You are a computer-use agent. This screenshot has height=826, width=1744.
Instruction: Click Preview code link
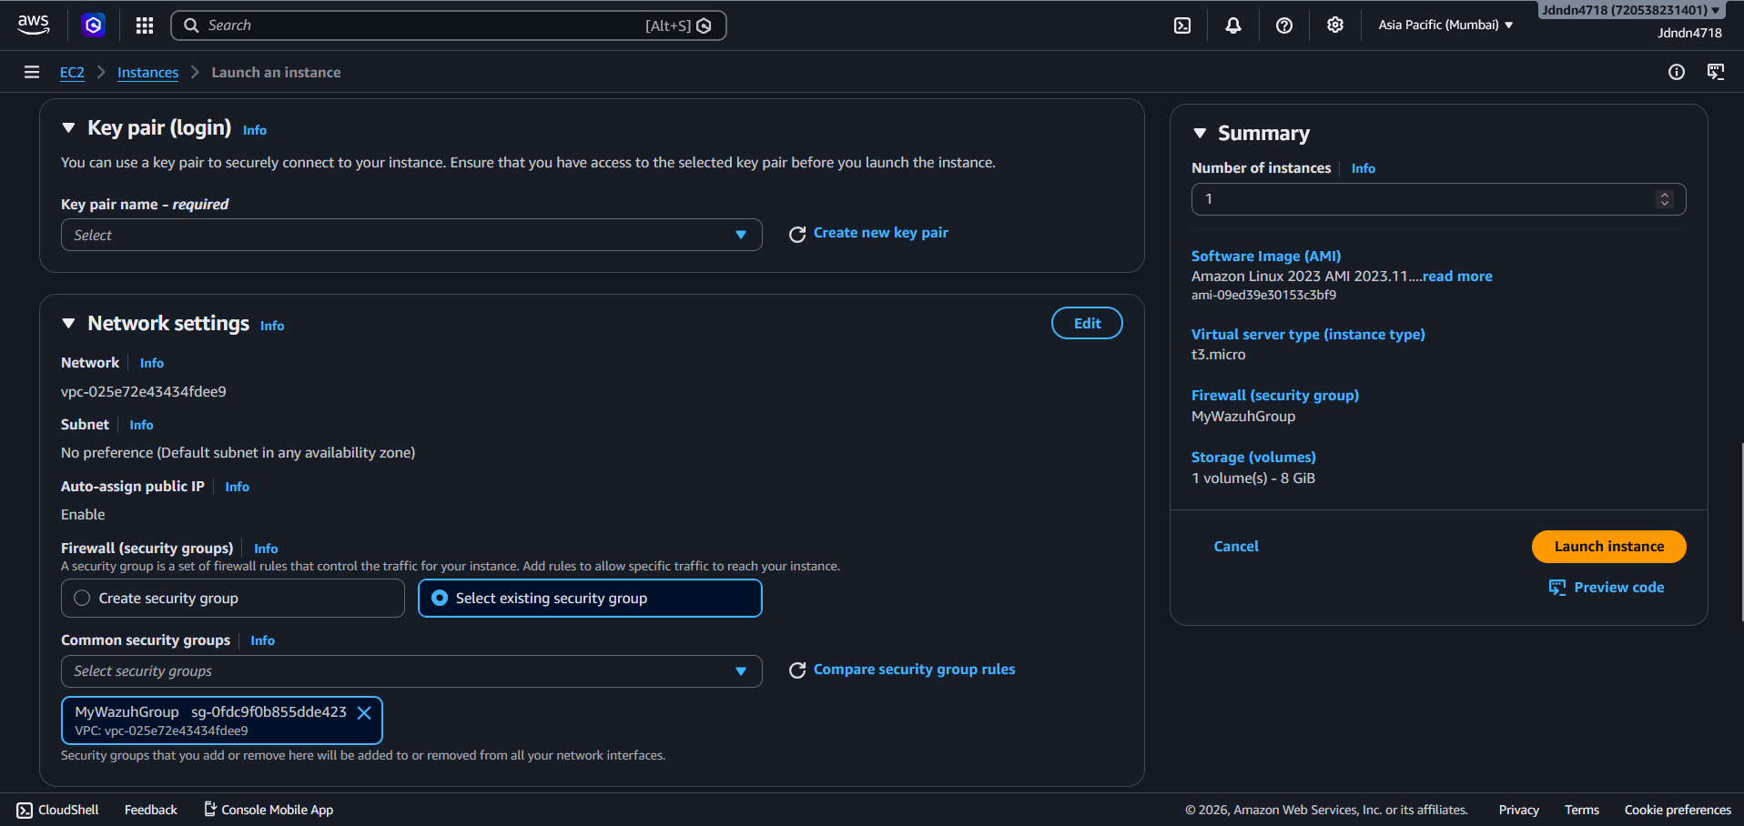(x=1618, y=588)
